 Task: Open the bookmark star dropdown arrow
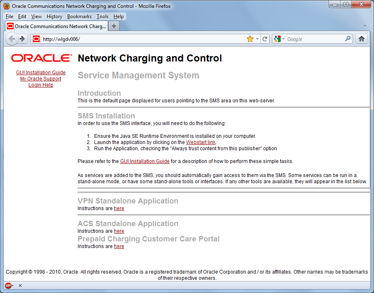pyautogui.click(x=257, y=39)
